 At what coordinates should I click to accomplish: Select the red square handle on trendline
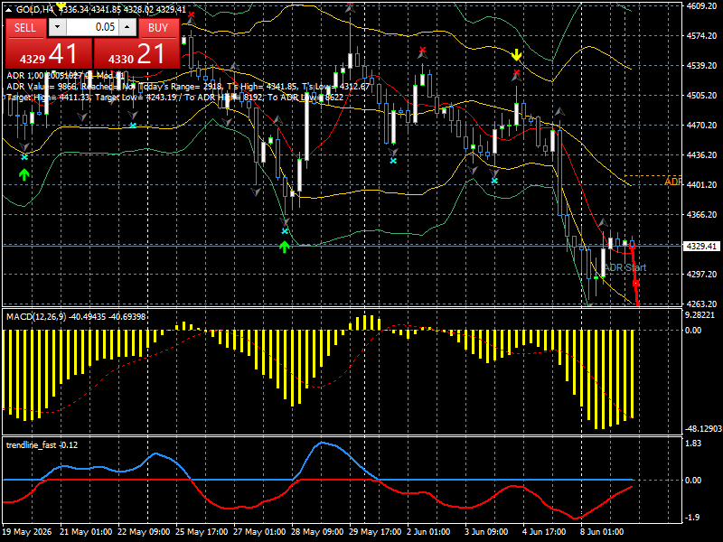(635, 283)
